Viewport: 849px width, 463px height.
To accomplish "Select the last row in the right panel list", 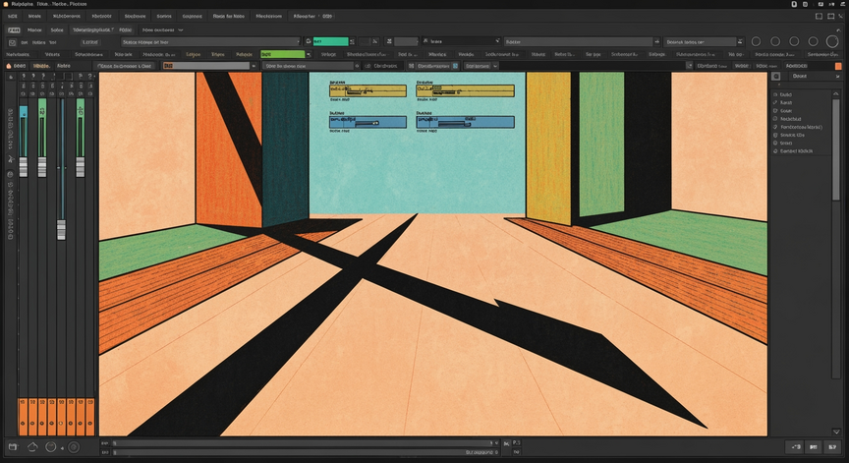I will [x=793, y=151].
